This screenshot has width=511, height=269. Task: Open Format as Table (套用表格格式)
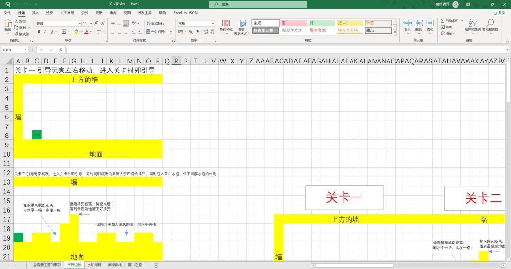point(242,27)
